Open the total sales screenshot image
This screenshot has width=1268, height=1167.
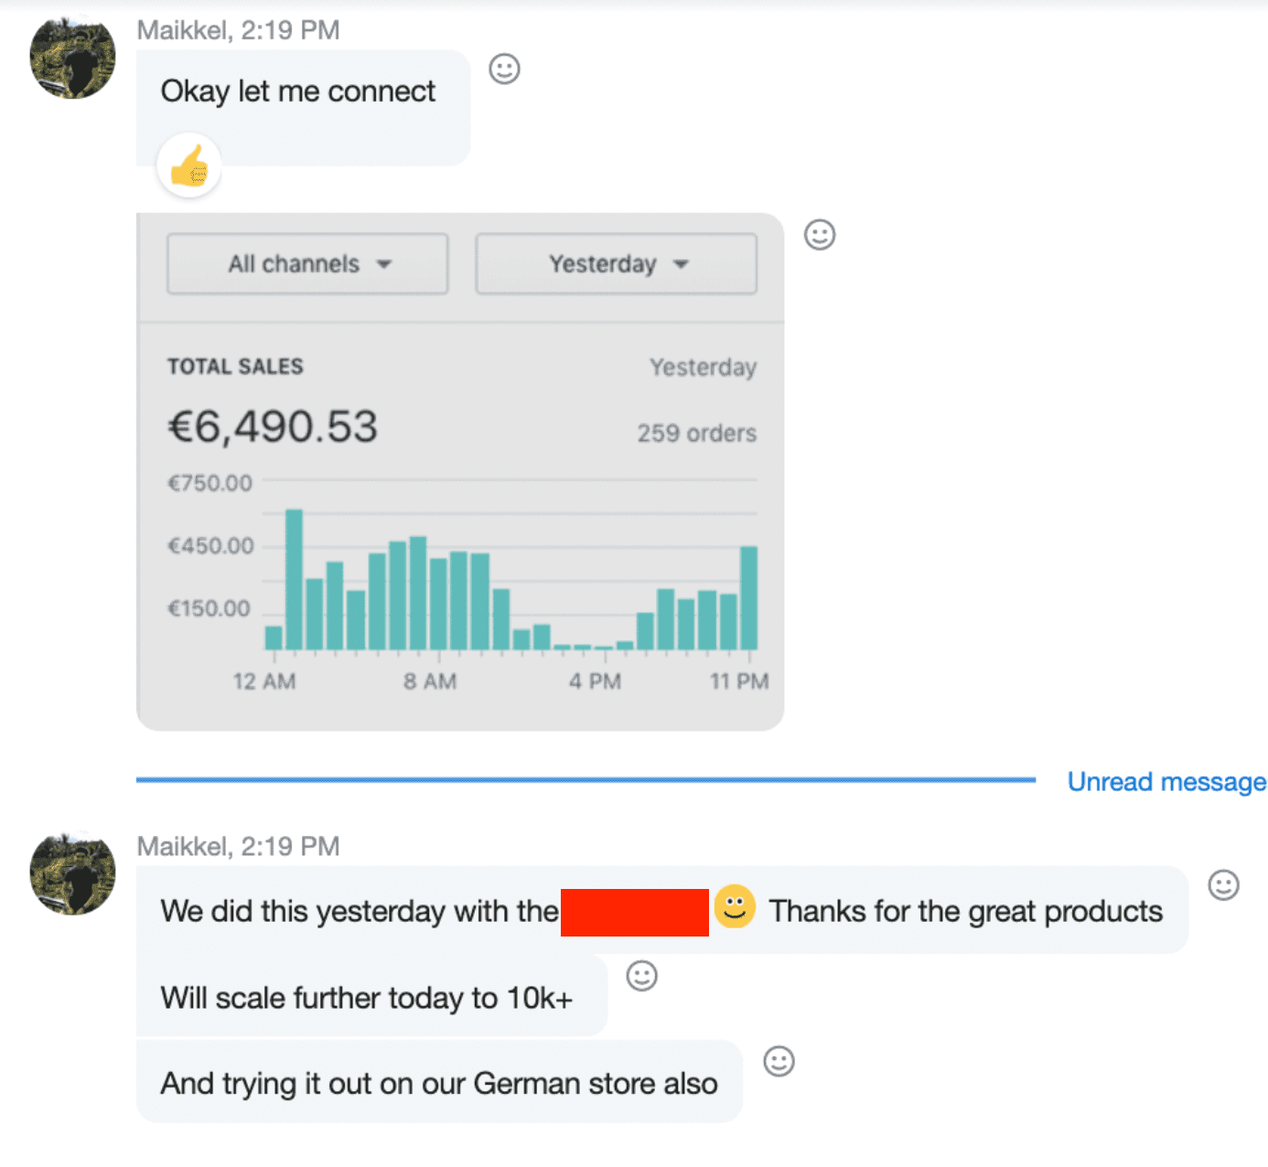pos(460,512)
